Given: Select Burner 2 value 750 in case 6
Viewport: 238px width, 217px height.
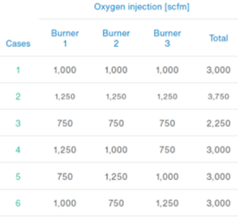Looking at the screenshot, I should tap(116, 203).
